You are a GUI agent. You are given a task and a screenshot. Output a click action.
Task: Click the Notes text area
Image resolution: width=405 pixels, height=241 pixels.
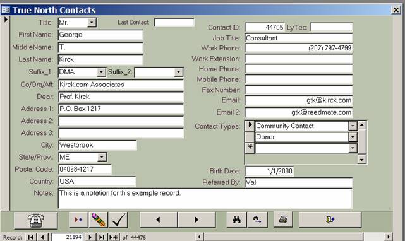[x=205, y=198]
